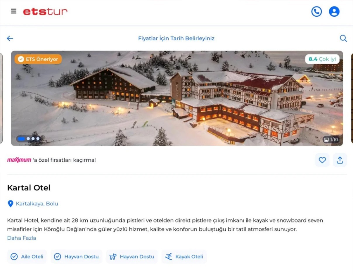353x275 pixels.
Task: Open the user account icon
Action: point(334,11)
